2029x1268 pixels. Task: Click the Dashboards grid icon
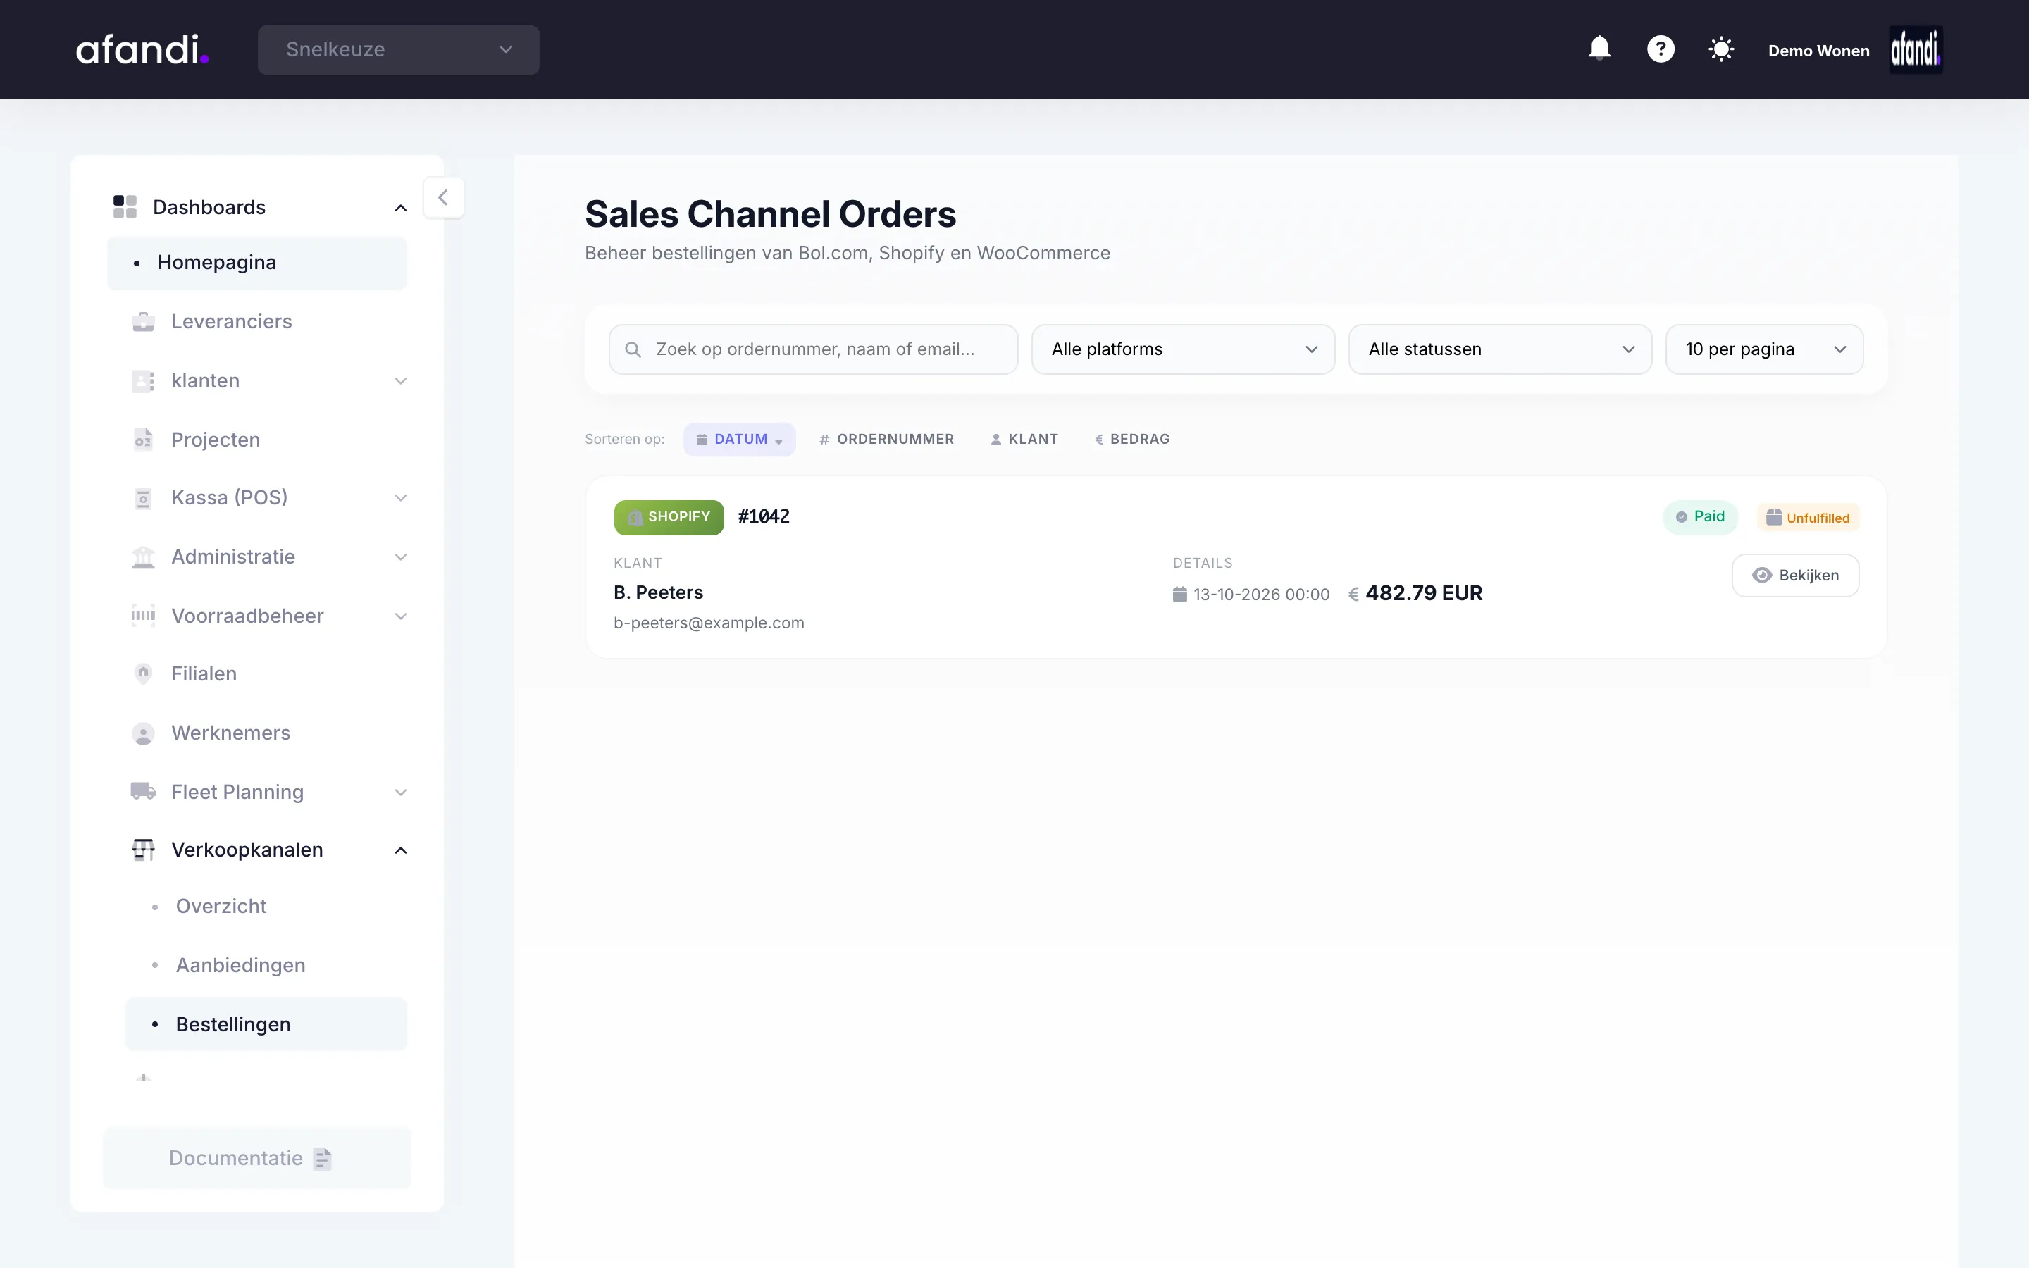point(125,206)
